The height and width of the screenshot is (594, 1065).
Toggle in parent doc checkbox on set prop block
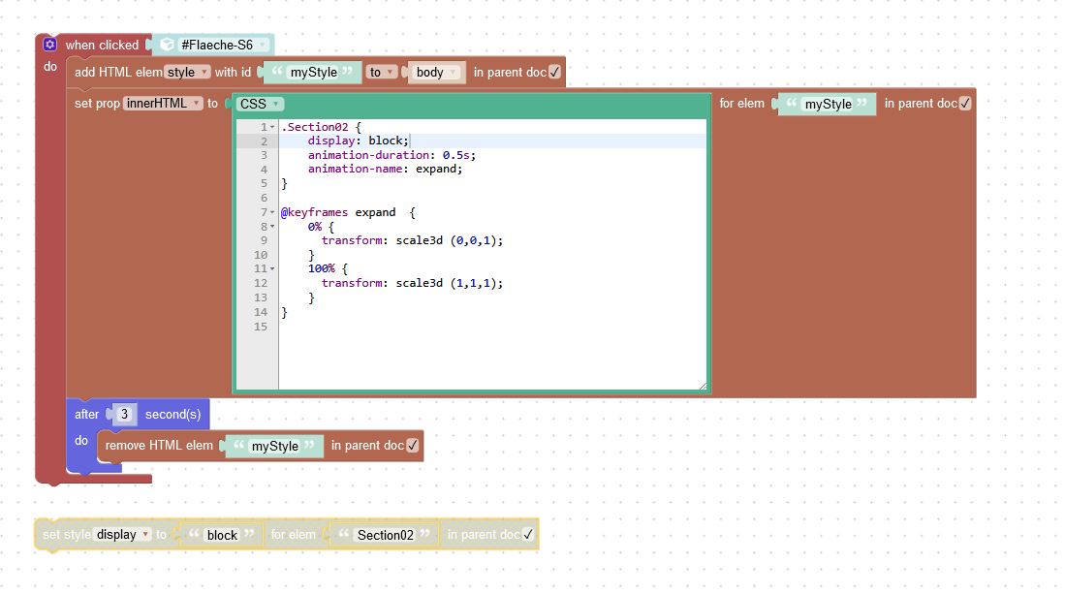pos(964,103)
